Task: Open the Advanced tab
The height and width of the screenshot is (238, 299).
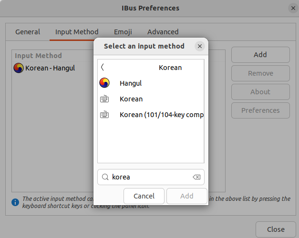Action: tap(163, 32)
